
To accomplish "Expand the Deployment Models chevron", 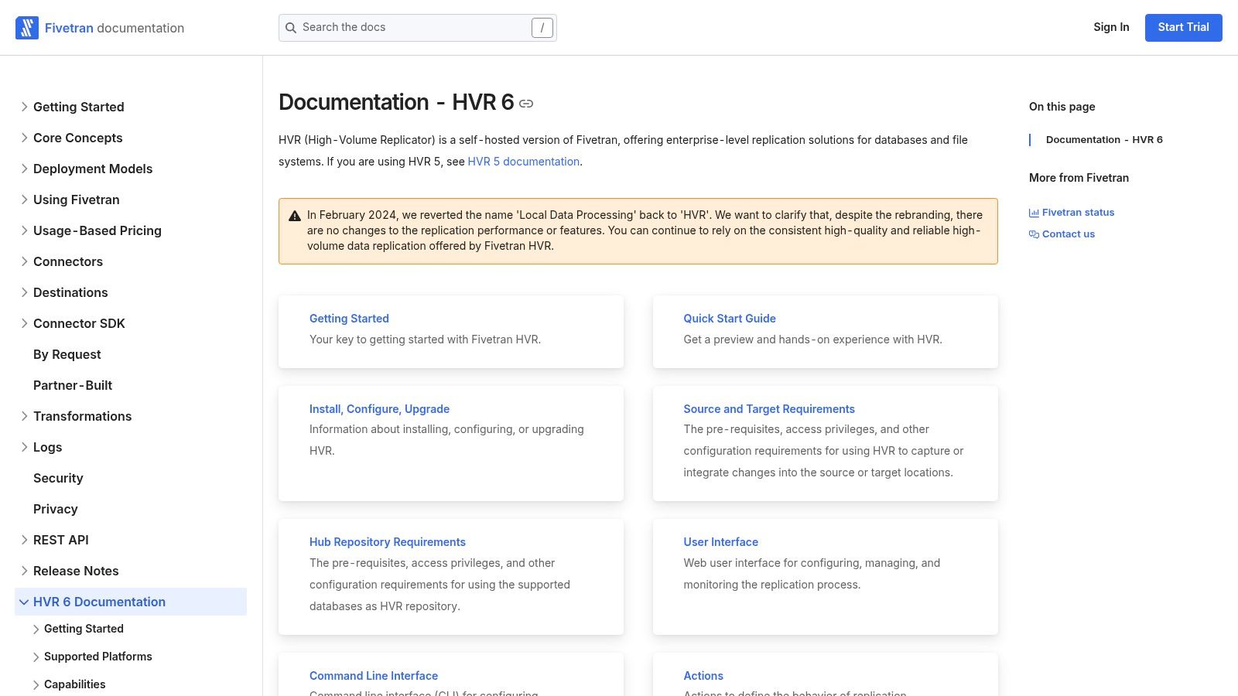I will click(x=24, y=169).
